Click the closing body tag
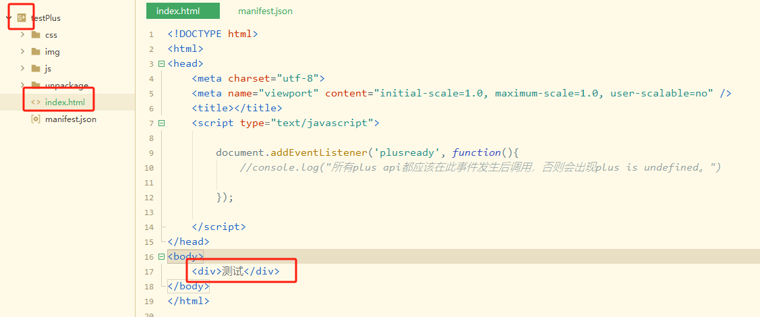 [x=189, y=287]
